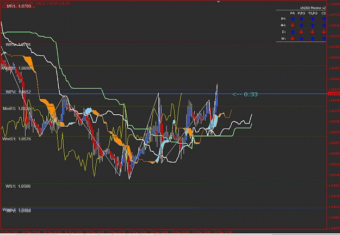This screenshot has width=340, height=235.
Task: Click the W row CS blue up arrow
Action: click(x=324, y=39)
